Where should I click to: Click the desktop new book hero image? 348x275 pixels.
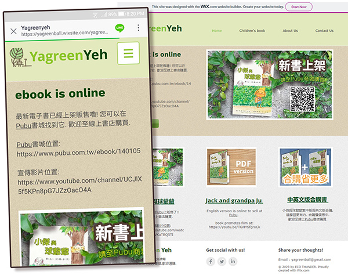pyautogui.click(x=270, y=85)
